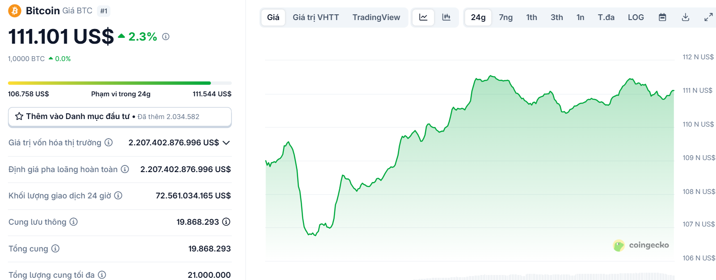Toggle LOG scale on chart

(x=636, y=17)
